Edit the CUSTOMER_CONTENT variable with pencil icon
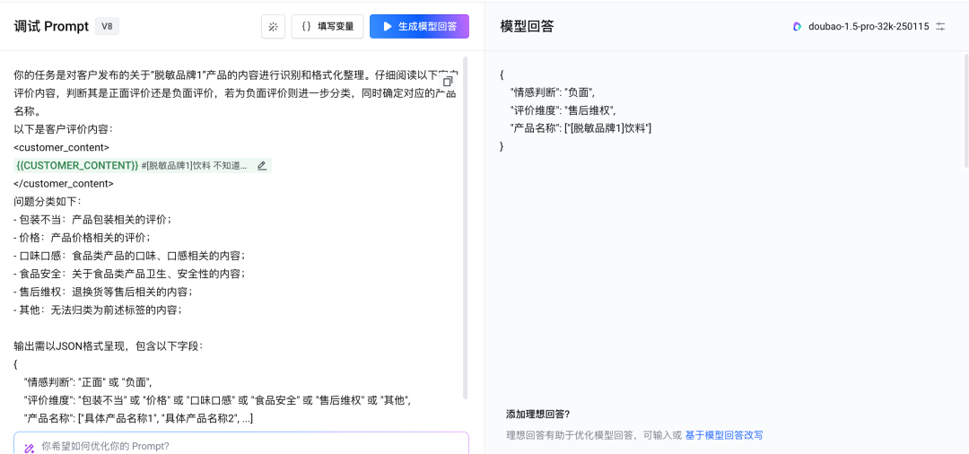The height and width of the screenshot is (454, 969). [x=261, y=166]
